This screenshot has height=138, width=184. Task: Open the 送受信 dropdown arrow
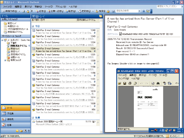(x=93, y=11)
